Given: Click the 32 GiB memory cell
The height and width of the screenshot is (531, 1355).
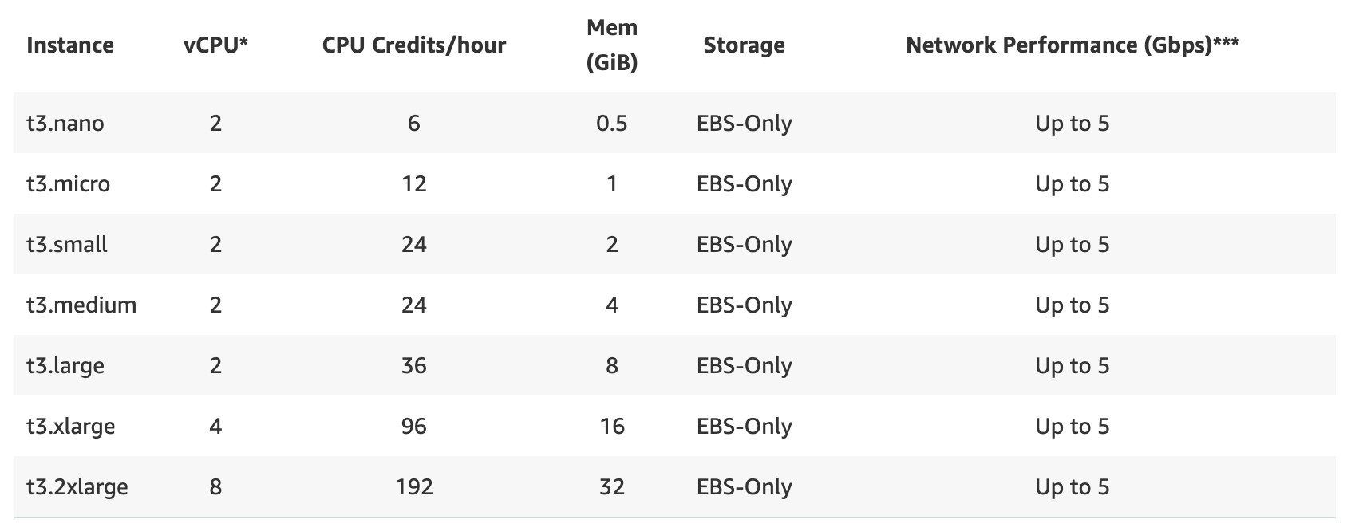Looking at the screenshot, I should tap(612, 487).
